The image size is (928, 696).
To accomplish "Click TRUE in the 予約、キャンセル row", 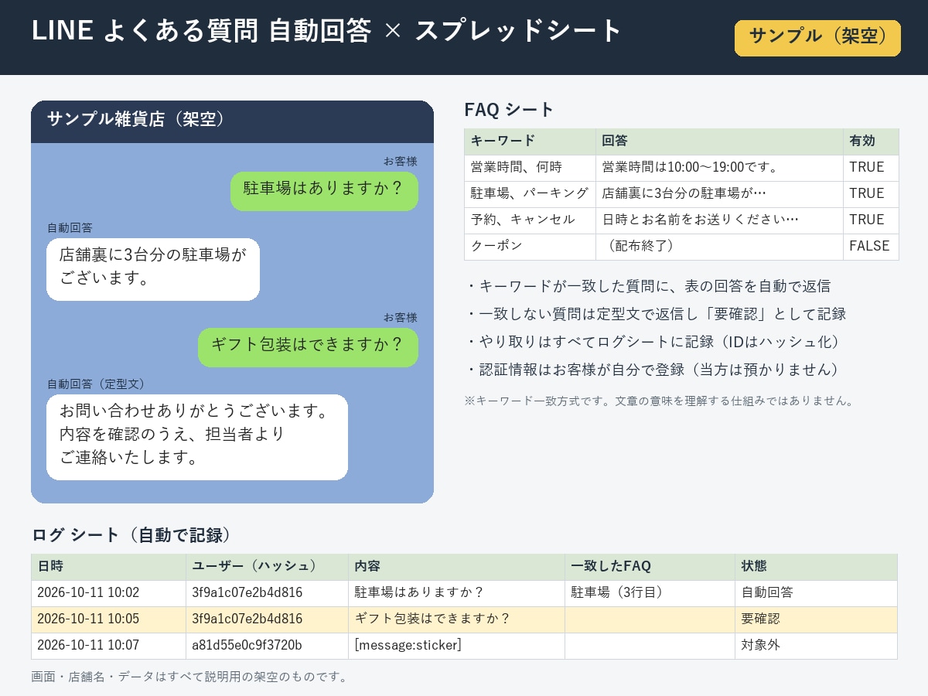I will pyautogui.click(x=871, y=220).
